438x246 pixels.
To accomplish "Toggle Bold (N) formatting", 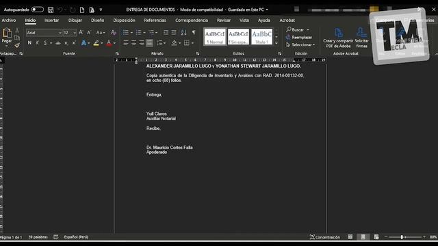I will tap(29, 43).
